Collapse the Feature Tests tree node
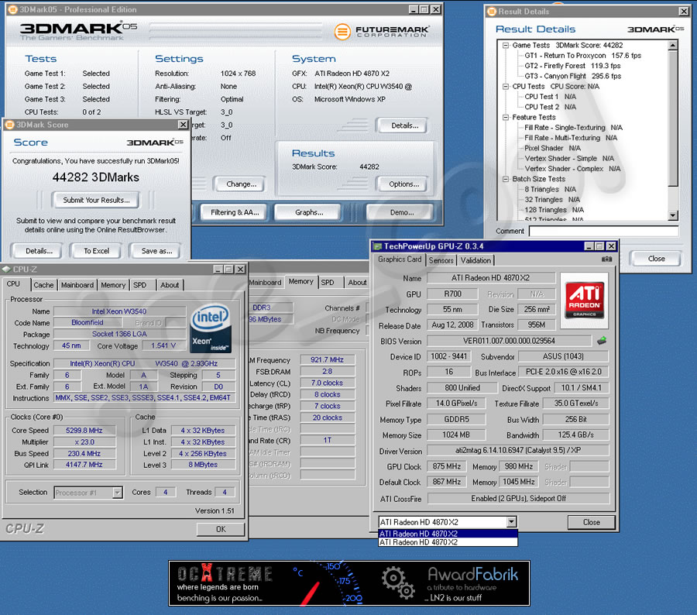The image size is (697, 615). click(x=506, y=118)
